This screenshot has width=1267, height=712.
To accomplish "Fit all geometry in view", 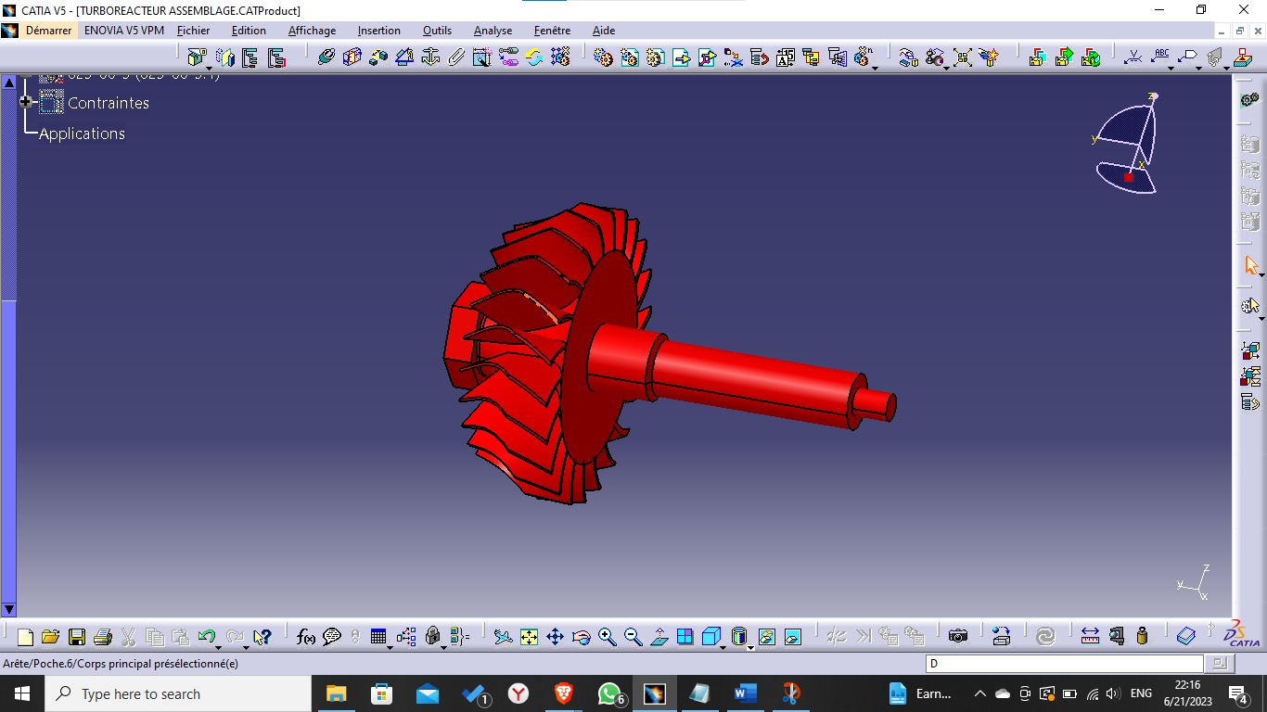I will pos(529,637).
